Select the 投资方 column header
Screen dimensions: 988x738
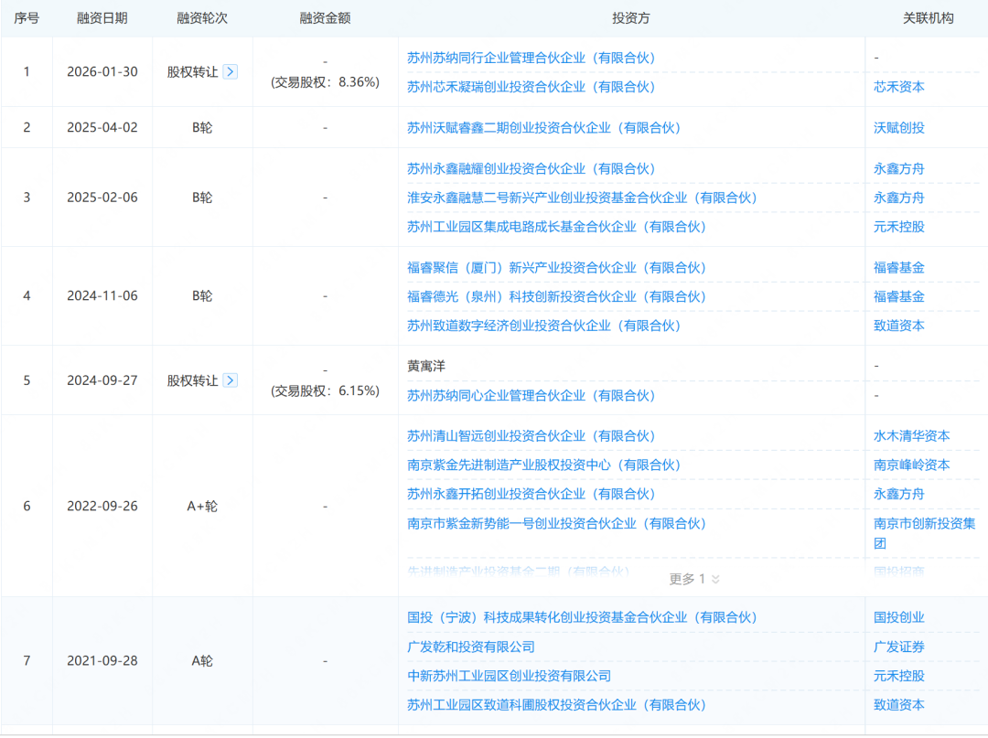click(x=630, y=18)
